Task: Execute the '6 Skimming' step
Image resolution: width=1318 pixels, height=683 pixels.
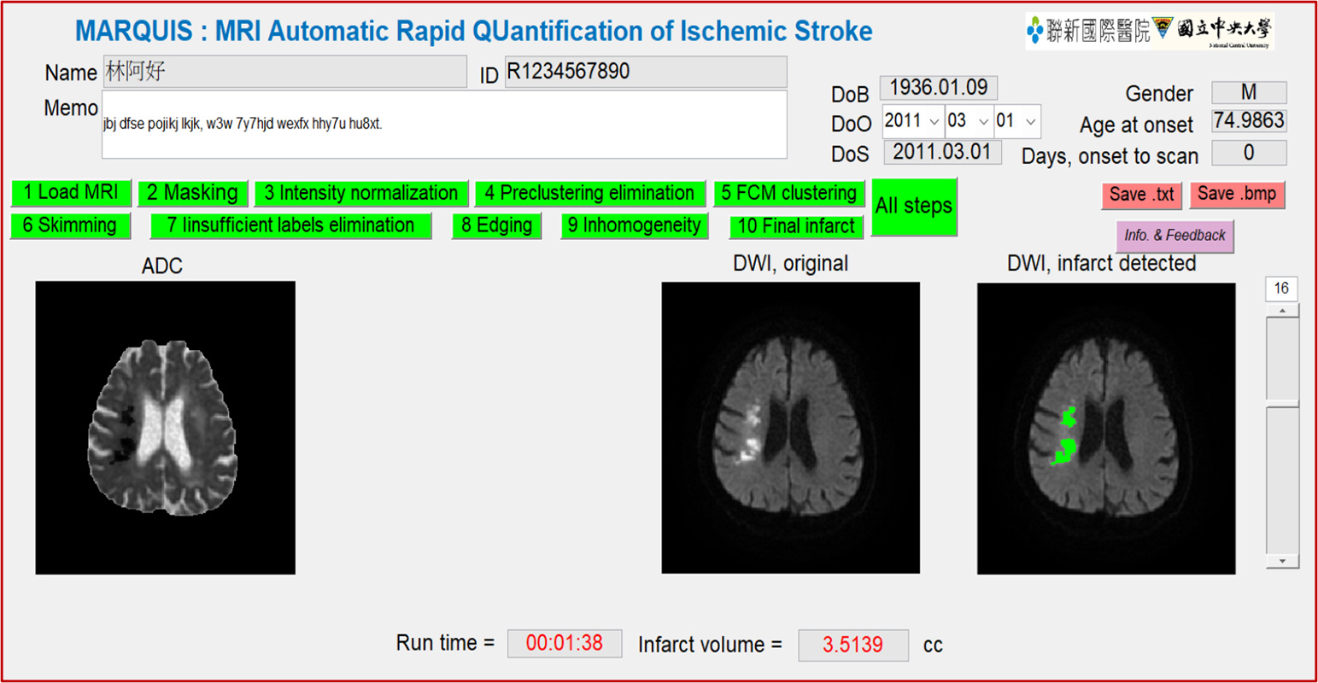Action: pos(70,225)
